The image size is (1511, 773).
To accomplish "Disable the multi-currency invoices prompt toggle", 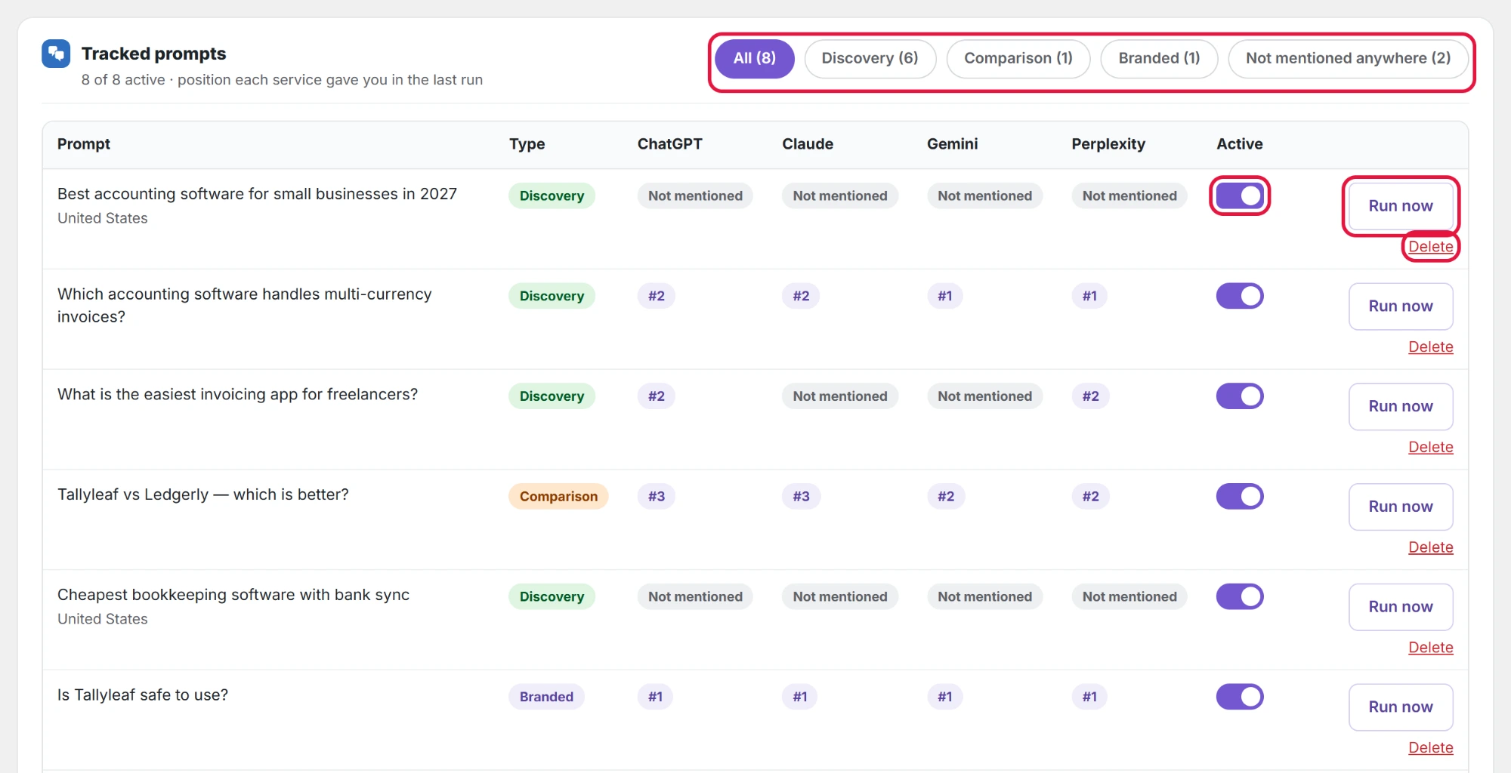I will point(1239,296).
